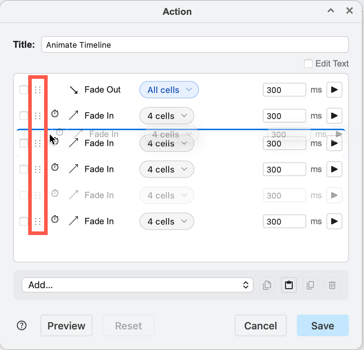This screenshot has width=364, height=350.
Task: Click the up arrow icon of the last Fade In row
Action: click(x=74, y=221)
